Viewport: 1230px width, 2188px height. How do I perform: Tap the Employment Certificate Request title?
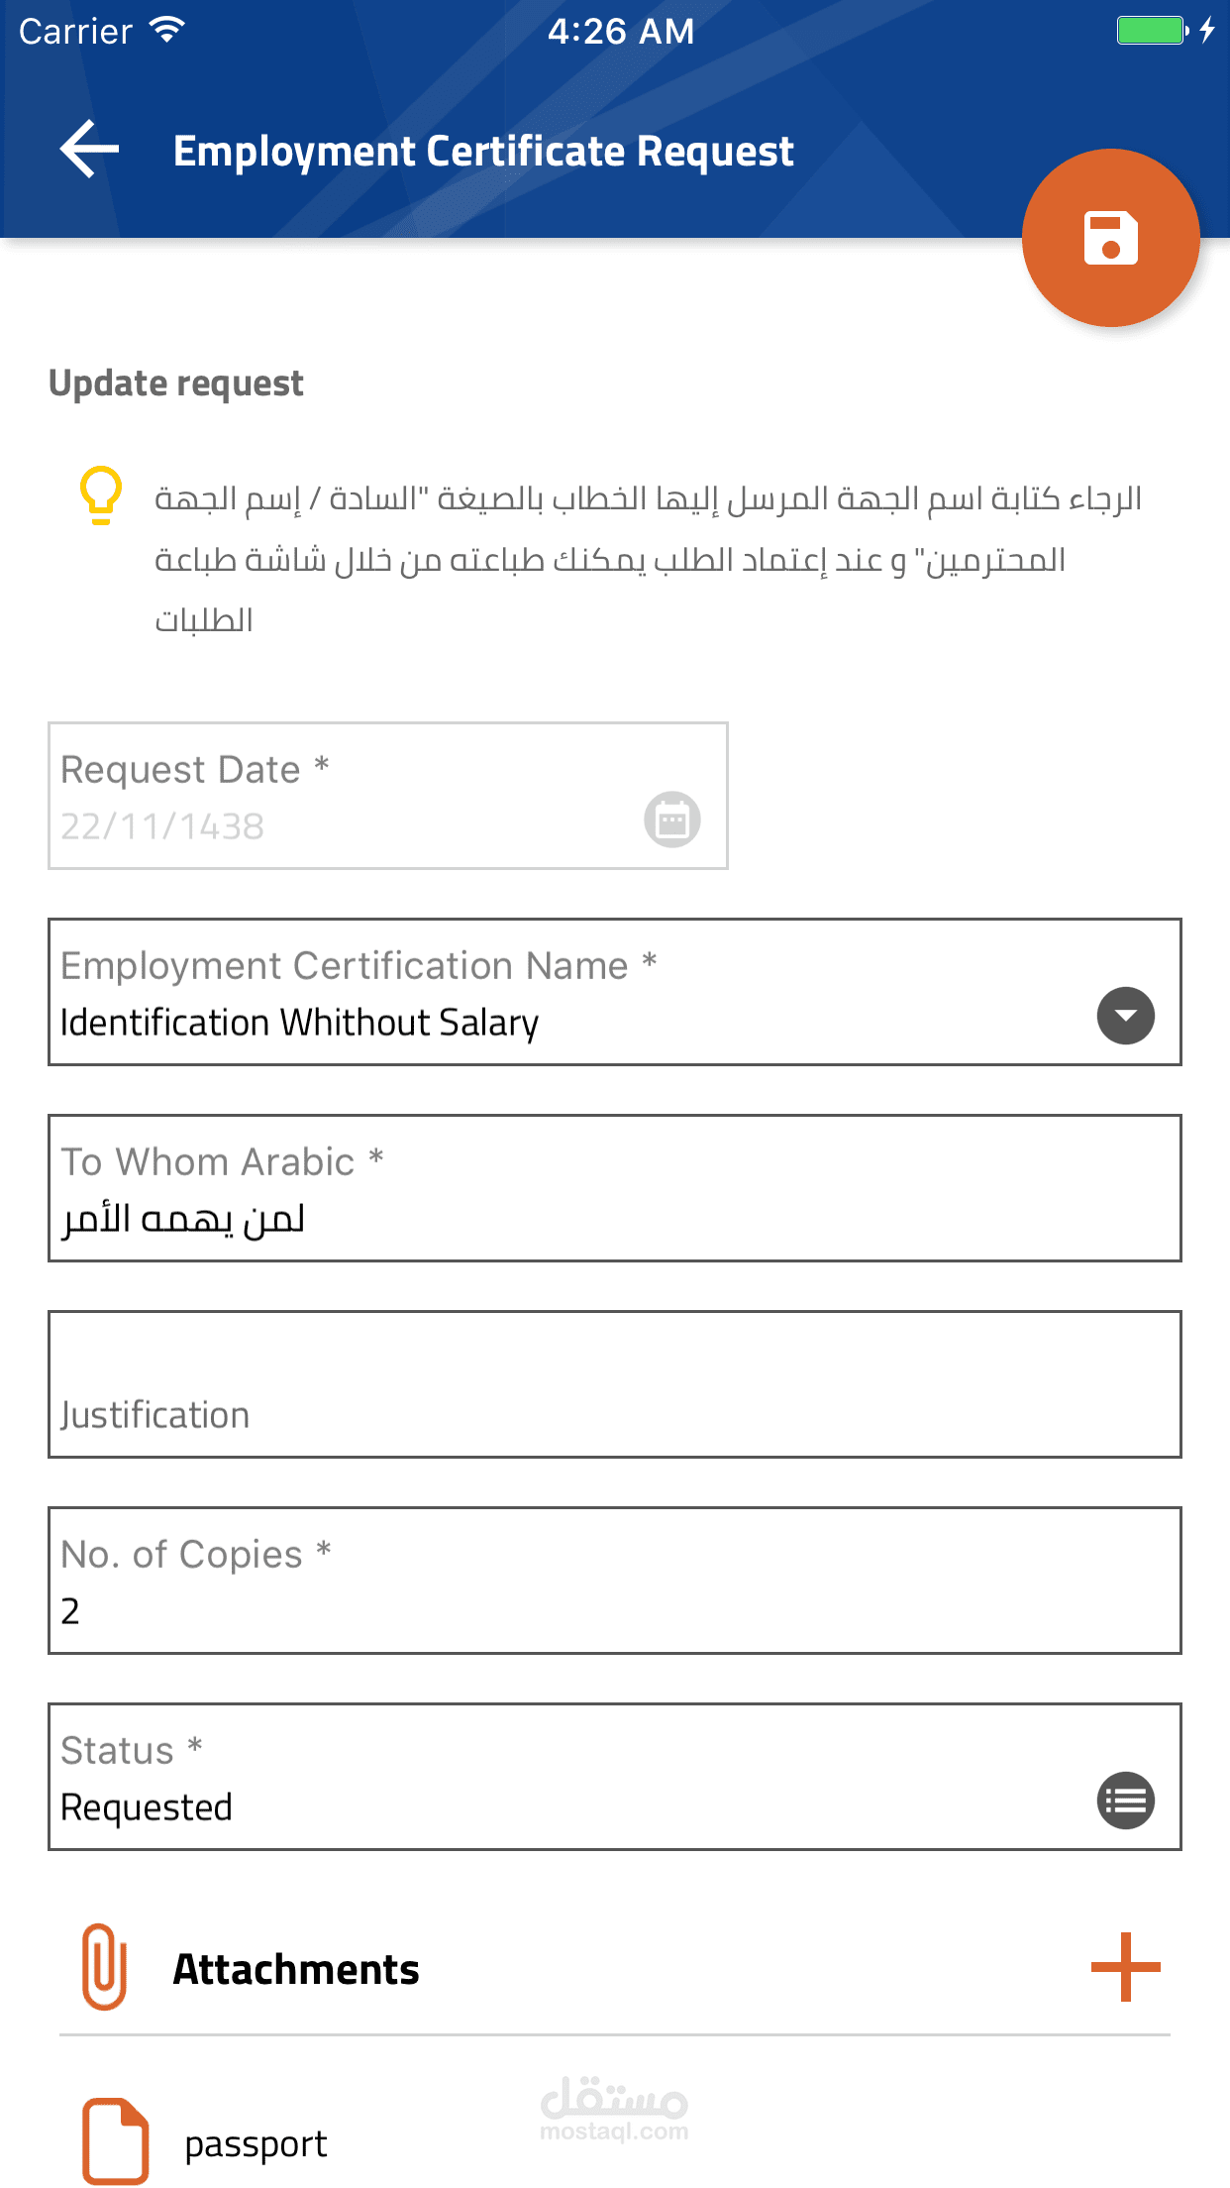click(x=483, y=151)
